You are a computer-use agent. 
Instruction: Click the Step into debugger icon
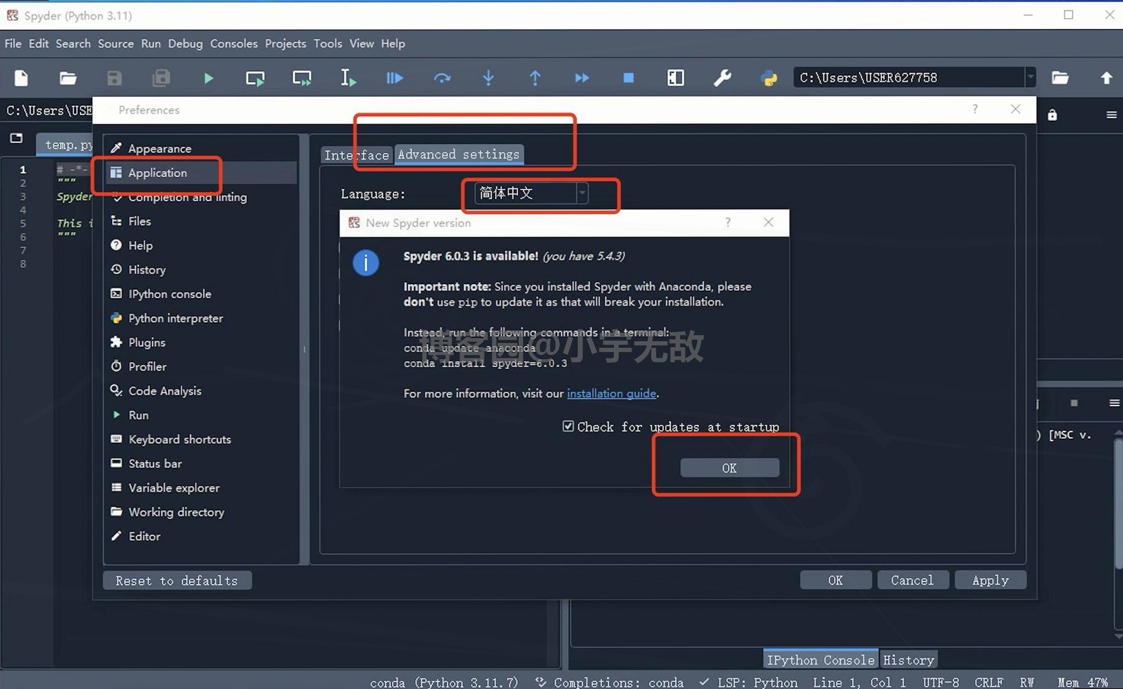pos(489,78)
